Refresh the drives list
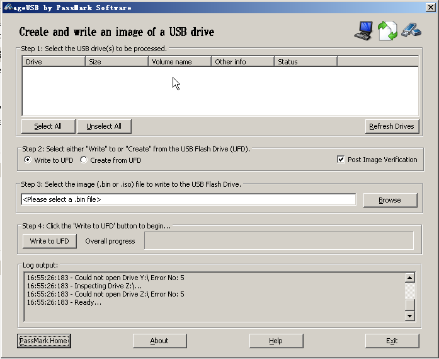The width and height of the screenshot is (439, 359). point(392,126)
